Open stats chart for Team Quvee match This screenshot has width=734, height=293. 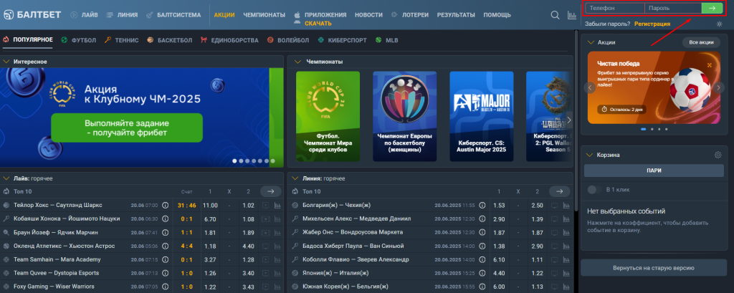tap(277, 273)
